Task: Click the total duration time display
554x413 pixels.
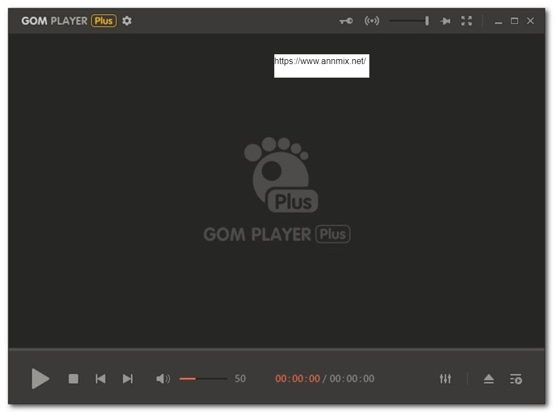Action: point(352,379)
